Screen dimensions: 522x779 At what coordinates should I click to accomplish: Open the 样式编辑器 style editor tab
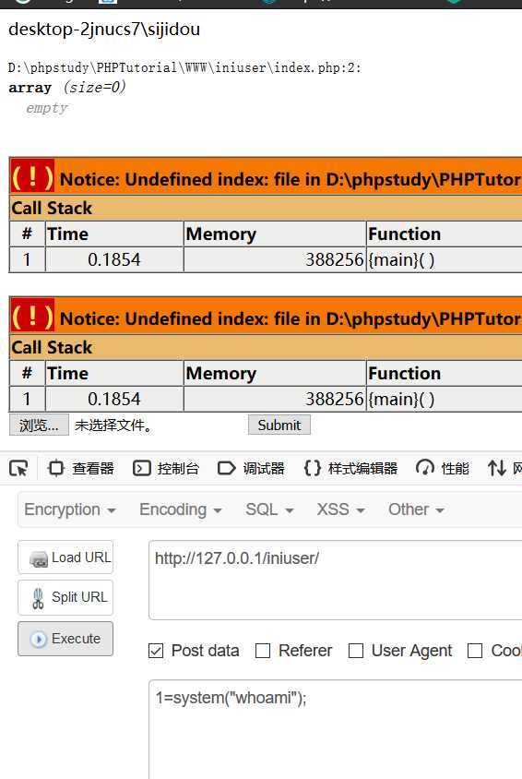350,468
